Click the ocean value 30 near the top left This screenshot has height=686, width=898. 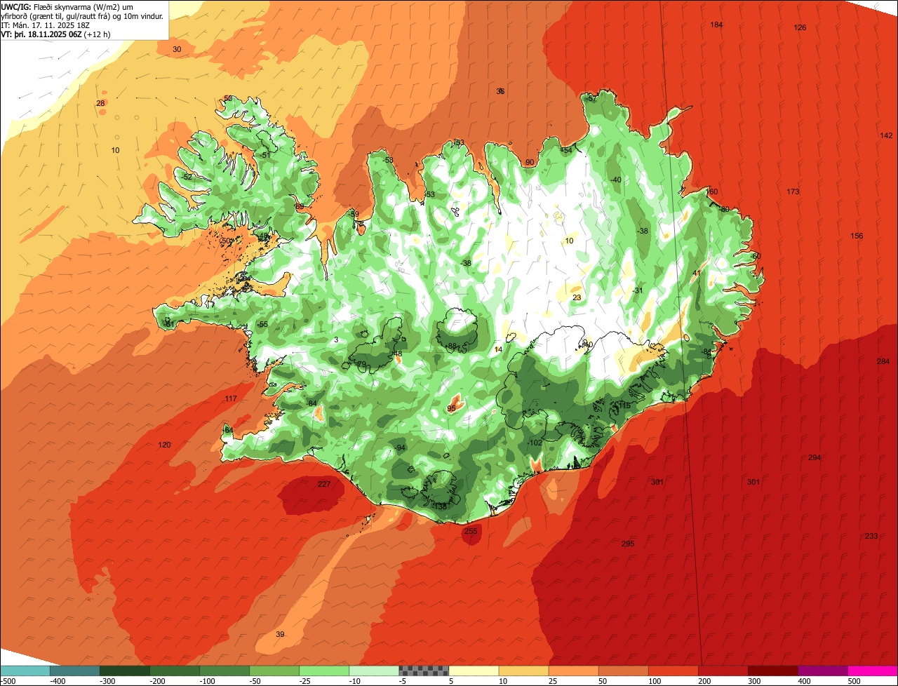[x=177, y=49]
